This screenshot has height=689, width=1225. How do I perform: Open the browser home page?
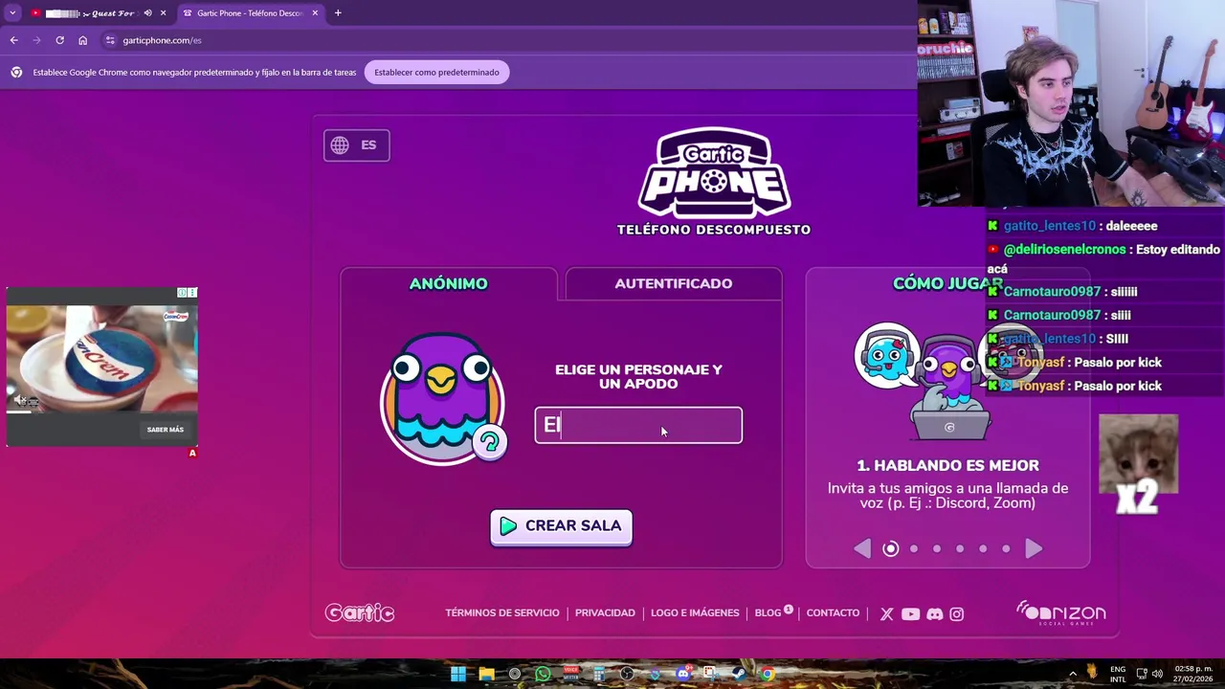[82, 40]
